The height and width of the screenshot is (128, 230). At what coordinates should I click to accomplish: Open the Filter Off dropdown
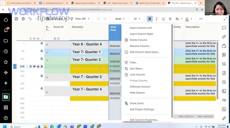point(80,19)
